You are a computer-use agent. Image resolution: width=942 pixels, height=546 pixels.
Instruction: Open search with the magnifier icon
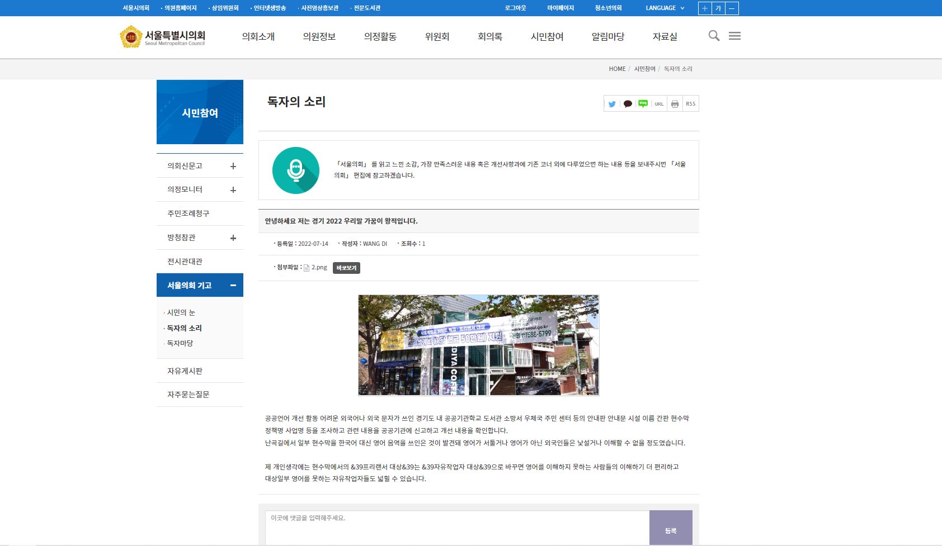714,36
